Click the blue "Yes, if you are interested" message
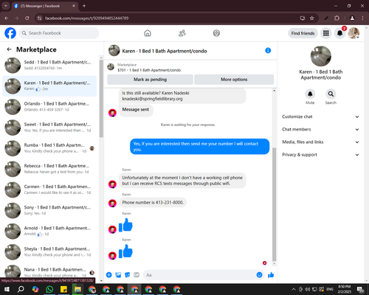369x295 pixels. click(x=199, y=147)
